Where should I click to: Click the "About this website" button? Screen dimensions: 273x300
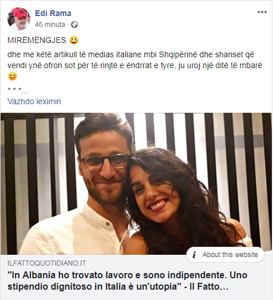coord(225,255)
